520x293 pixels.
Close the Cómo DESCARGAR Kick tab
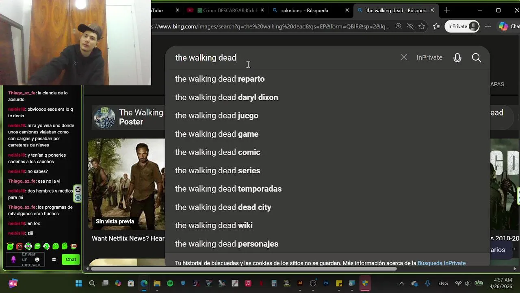point(262,11)
